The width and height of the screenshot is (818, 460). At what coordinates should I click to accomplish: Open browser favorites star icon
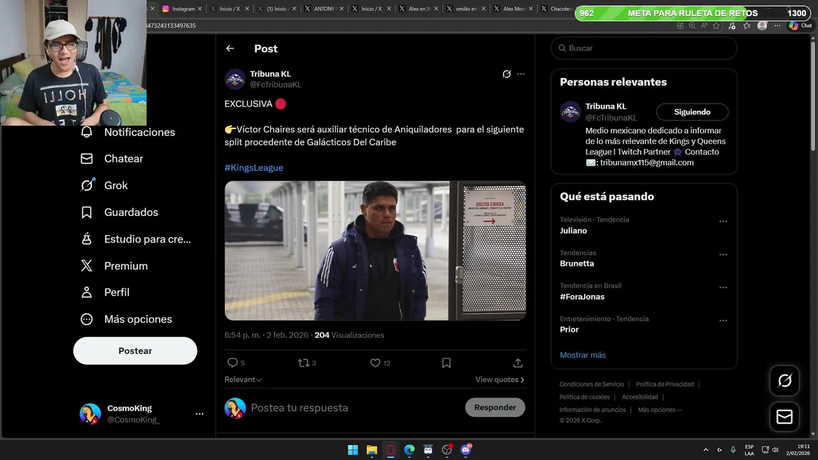pyautogui.click(x=716, y=26)
